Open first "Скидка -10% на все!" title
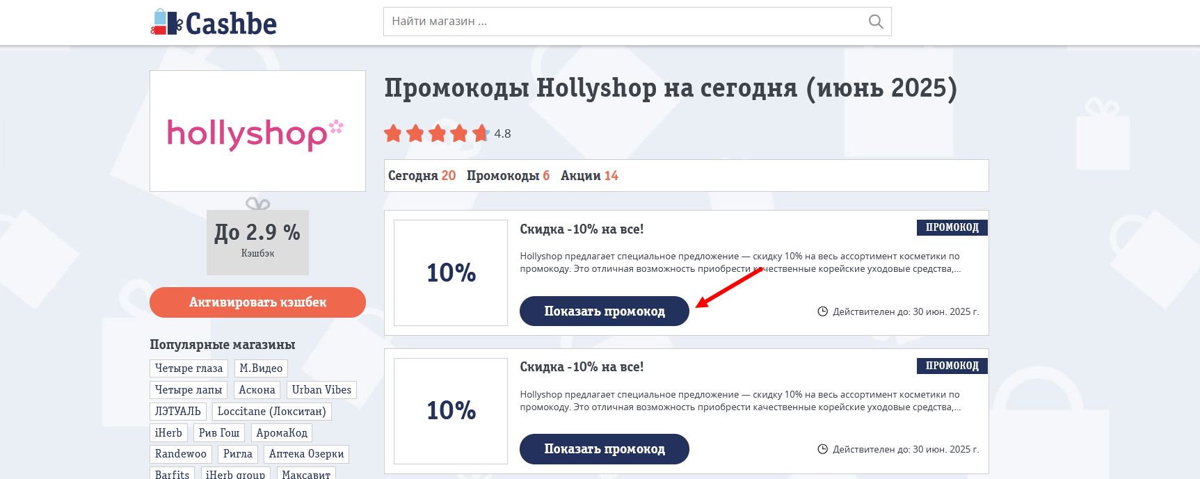 (x=582, y=229)
